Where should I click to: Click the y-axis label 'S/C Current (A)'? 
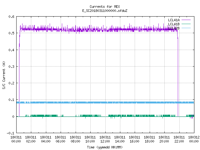[4, 75]
